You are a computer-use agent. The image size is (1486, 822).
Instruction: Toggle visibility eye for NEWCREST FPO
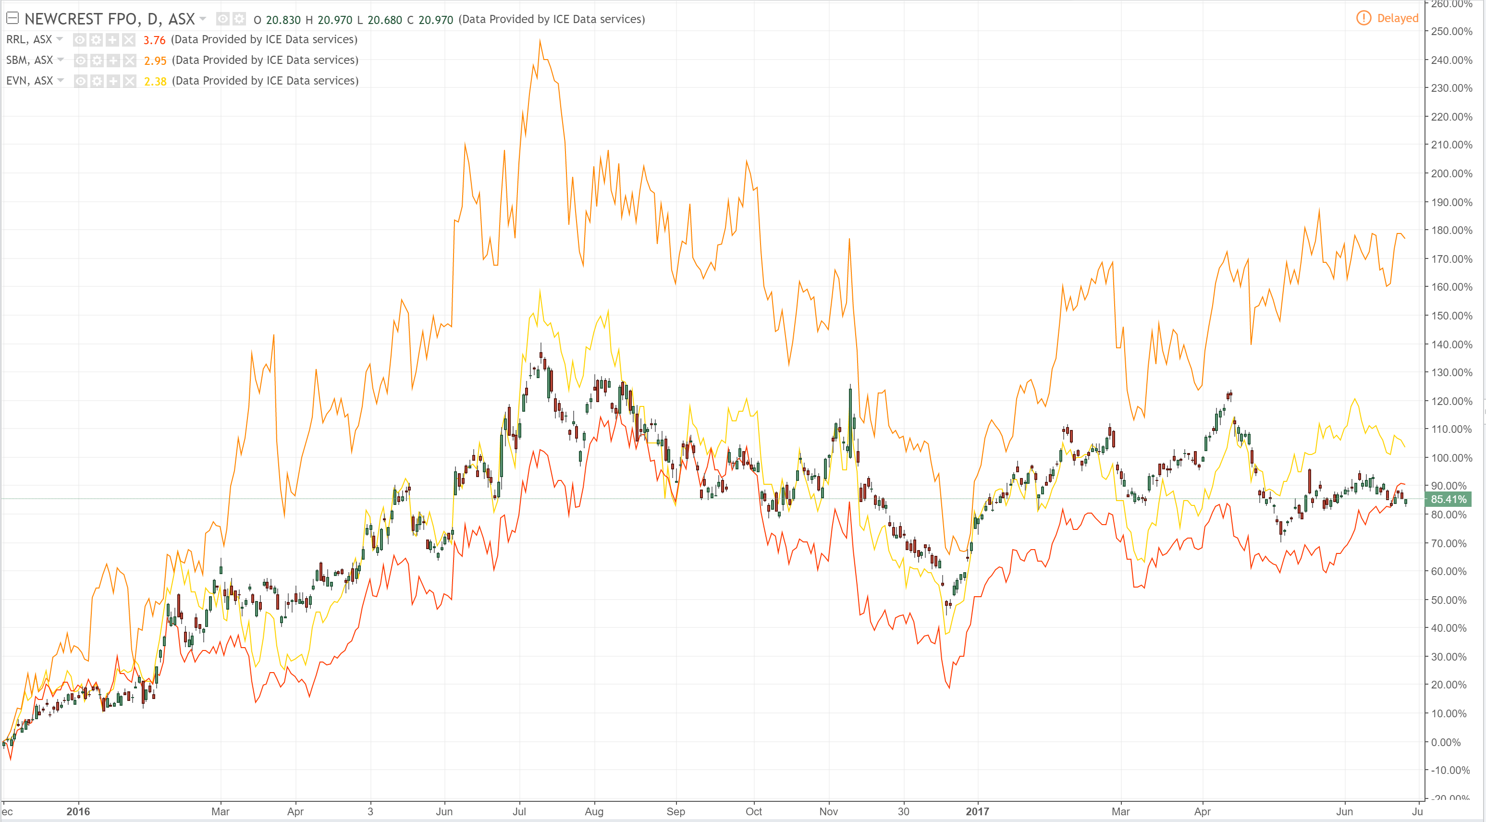coord(222,19)
